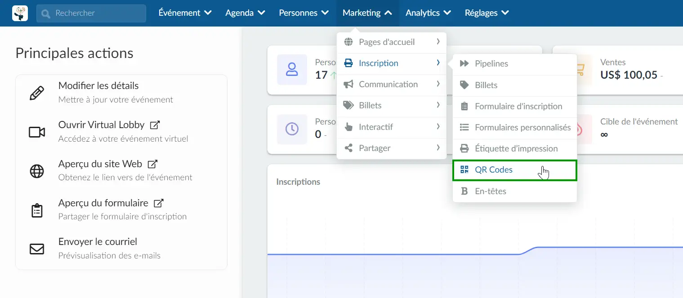Click the pencil icon for Modifier les détails
683x298 pixels.
pos(37,93)
